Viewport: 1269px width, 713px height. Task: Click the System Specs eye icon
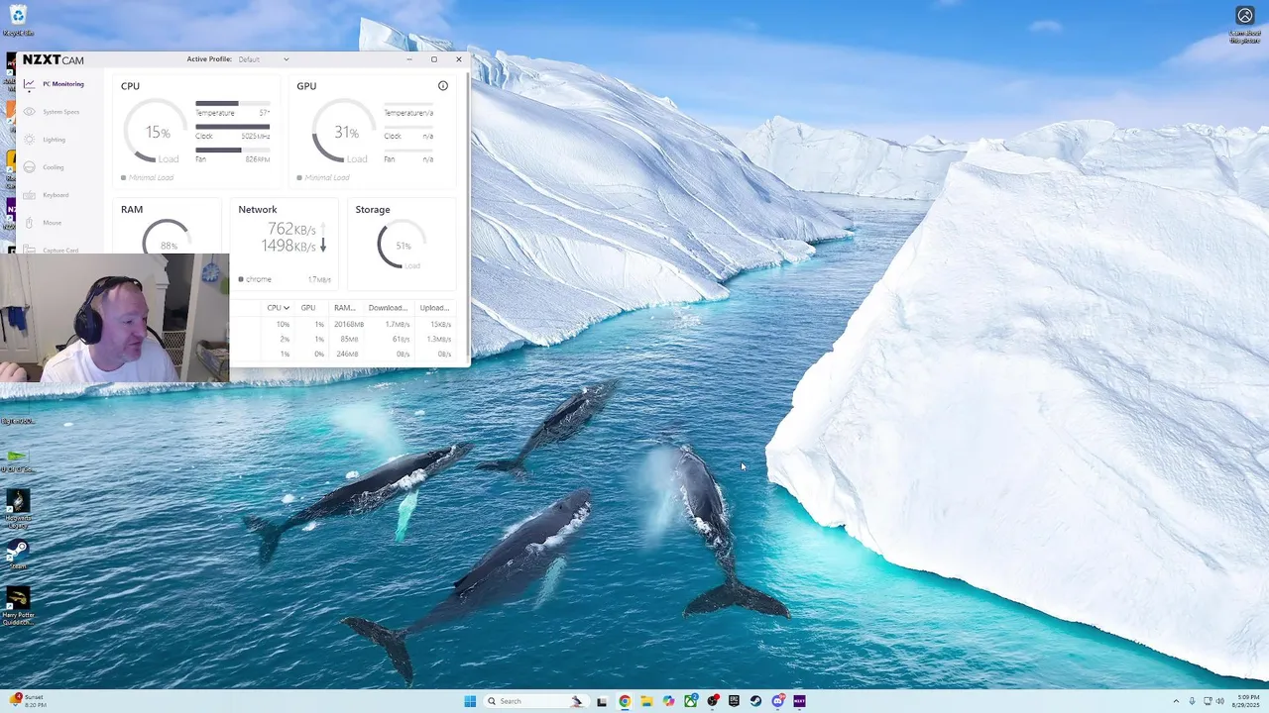coord(30,112)
